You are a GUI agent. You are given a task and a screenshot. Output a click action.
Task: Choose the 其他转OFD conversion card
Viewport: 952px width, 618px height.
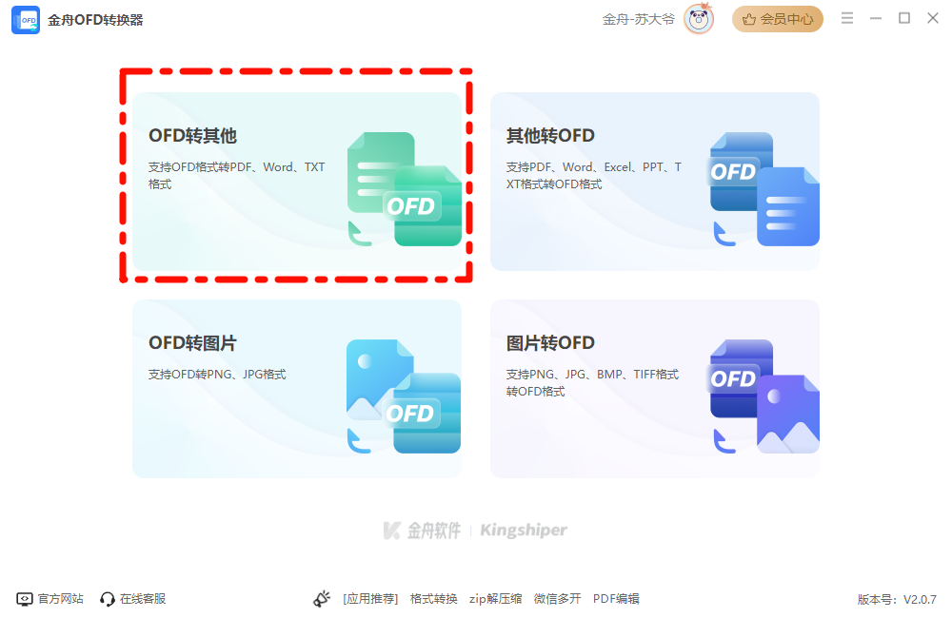655,182
